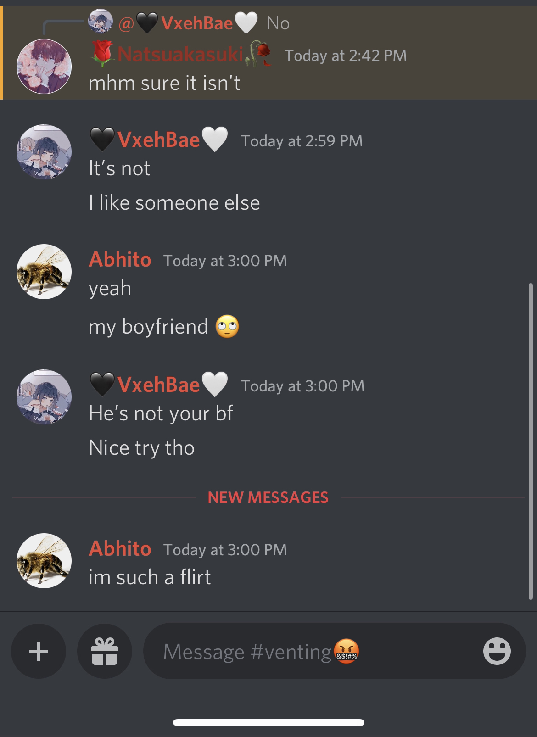Open VxehBae's avatar at 2:59 PM
The height and width of the screenshot is (737, 537).
(44, 152)
